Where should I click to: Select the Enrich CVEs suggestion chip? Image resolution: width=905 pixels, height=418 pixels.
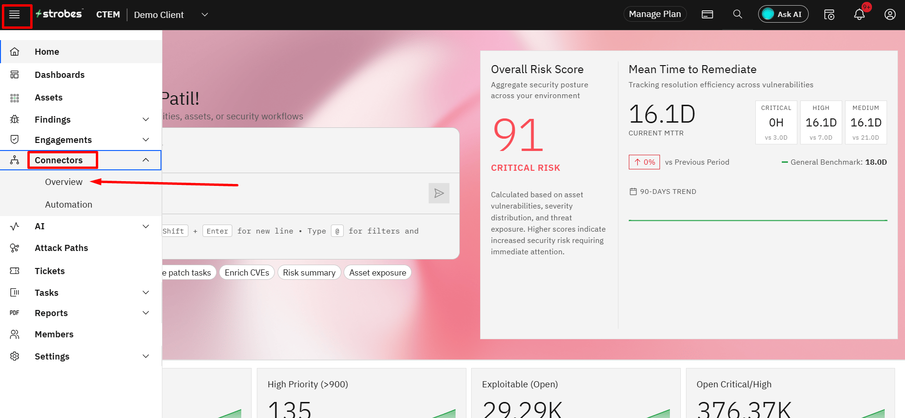(247, 273)
